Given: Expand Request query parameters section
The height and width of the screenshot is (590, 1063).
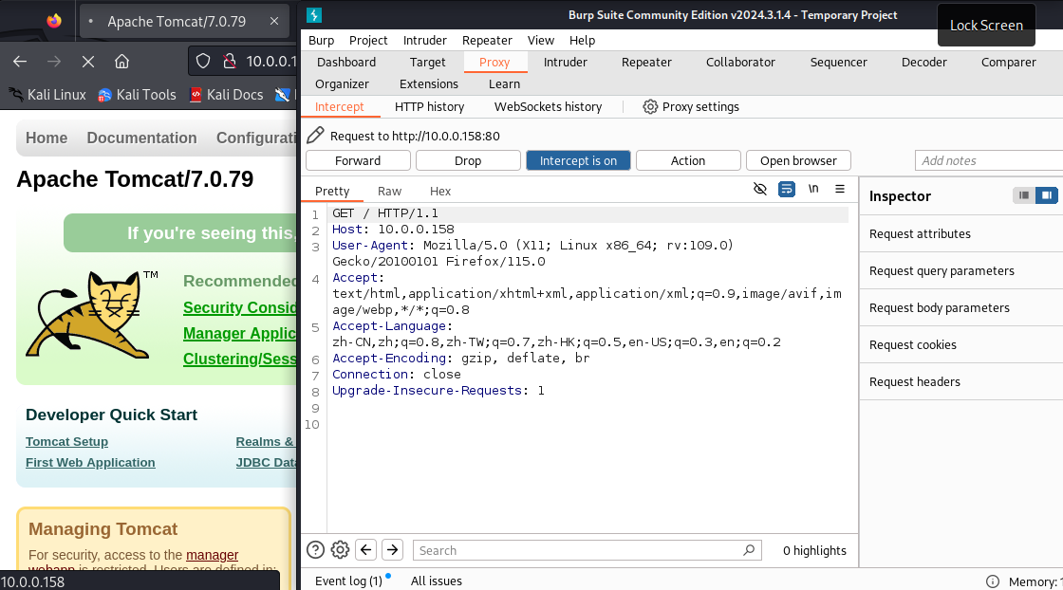Looking at the screenshot, I should point(961,271).
